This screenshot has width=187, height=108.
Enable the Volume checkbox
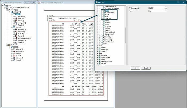pyautogui.click(x=104, y=30)
